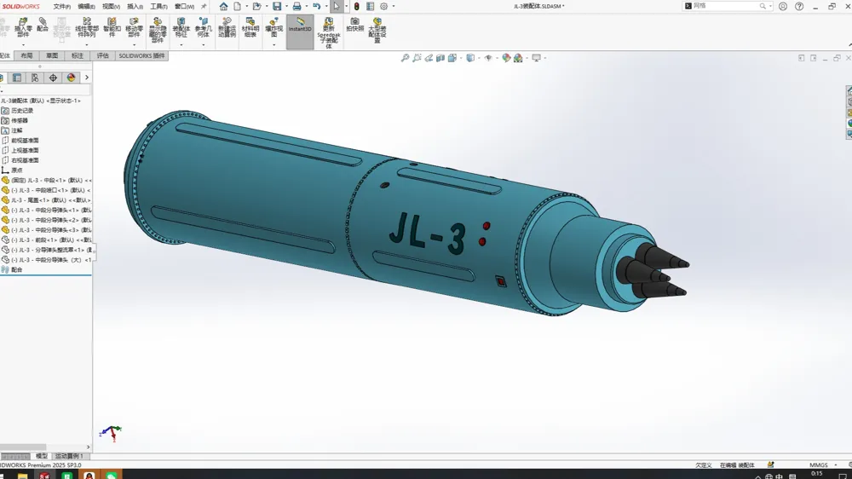Click the 爆炸视图 (Exploded View) tool
The height and width of the screenshot is (479, 852).
(x=273, y=28)
